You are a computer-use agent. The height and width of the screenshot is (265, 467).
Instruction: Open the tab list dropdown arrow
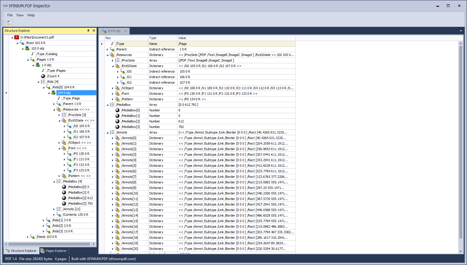click(x=461, y=31)
